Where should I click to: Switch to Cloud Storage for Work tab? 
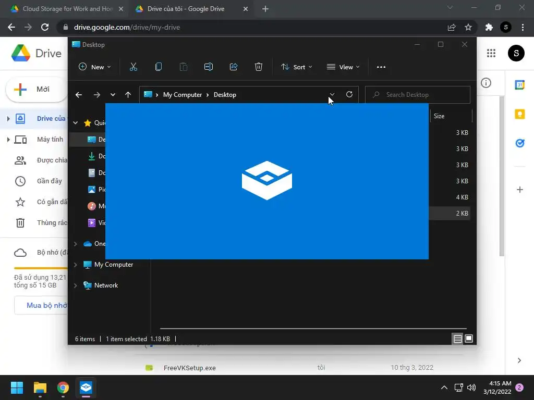pyautogui.click(x=67, y=9)
